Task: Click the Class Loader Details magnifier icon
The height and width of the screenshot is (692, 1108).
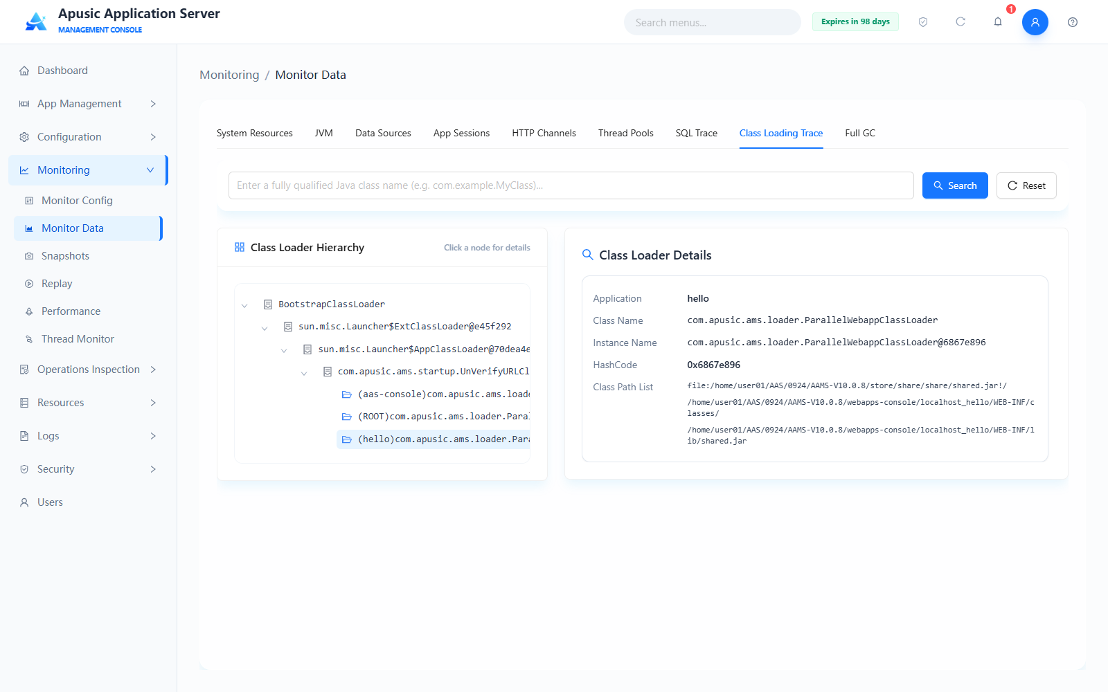Action: 588,255
